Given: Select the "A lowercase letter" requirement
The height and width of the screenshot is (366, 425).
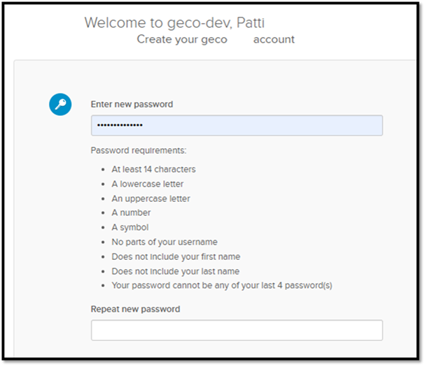Looking at the screenshot, I should pos(147,184).
